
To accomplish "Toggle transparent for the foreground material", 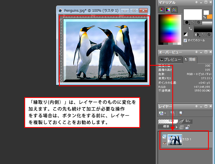I will coord(199,22).
